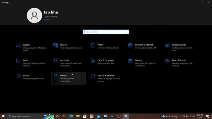212x119 pixels.
Task: Open the red gift box app in taskbar
Action: pyautogui.click(x=91, y=116)
